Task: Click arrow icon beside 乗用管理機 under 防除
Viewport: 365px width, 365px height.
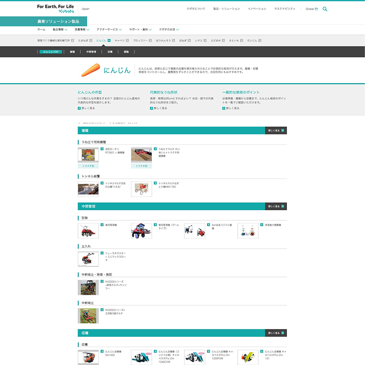Action: coord(102,225)
